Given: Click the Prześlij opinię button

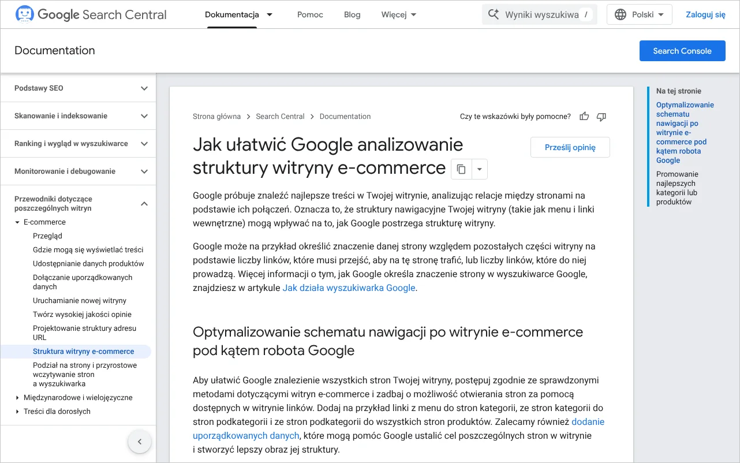Looking at the screenshot, I should (x=570, y=147).
